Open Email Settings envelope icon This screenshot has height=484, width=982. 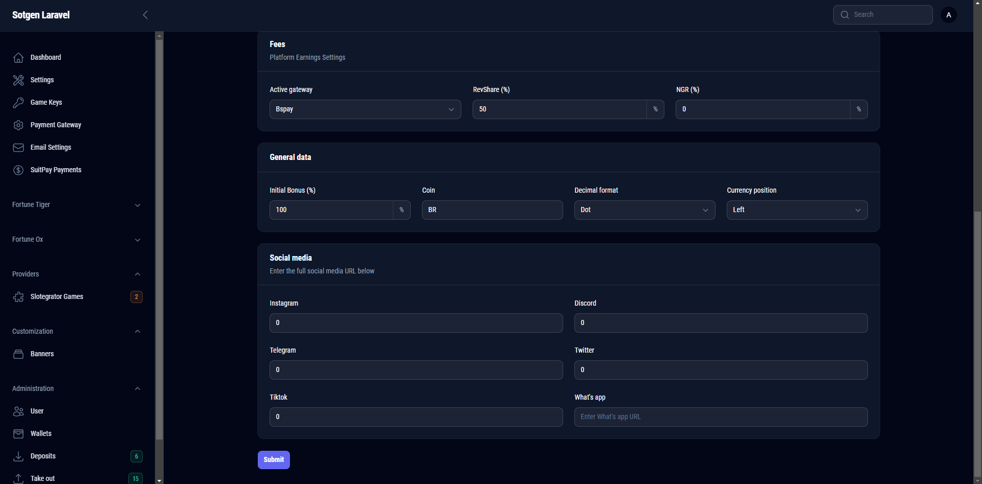(x=18, y=148)
